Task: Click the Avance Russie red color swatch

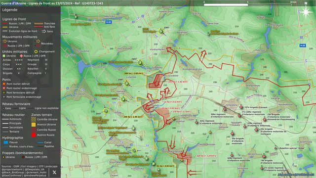Action: (x=34, y=135)
